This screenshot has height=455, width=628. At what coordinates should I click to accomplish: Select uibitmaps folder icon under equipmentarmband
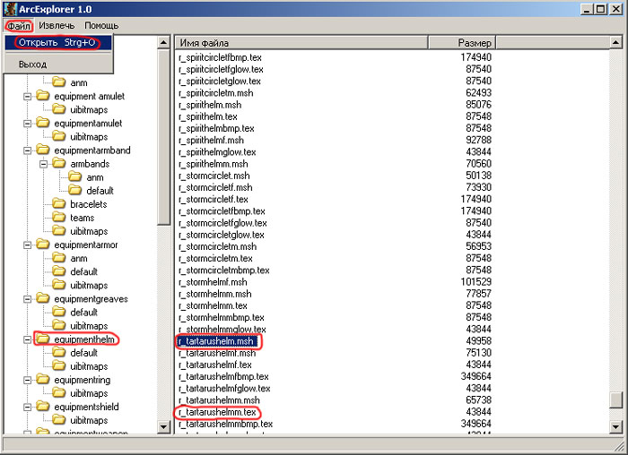[x=59, y=231]
